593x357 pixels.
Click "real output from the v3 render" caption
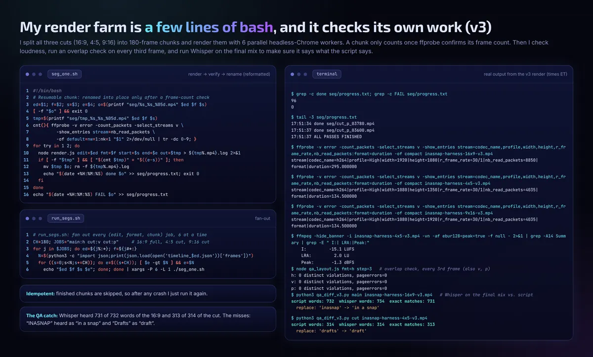[526, 74]
